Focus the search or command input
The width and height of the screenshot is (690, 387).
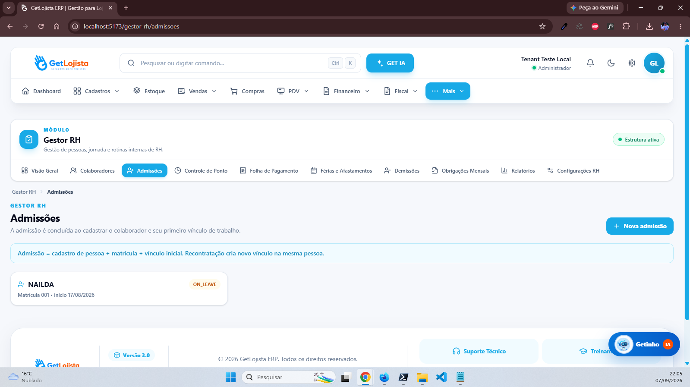240,63
